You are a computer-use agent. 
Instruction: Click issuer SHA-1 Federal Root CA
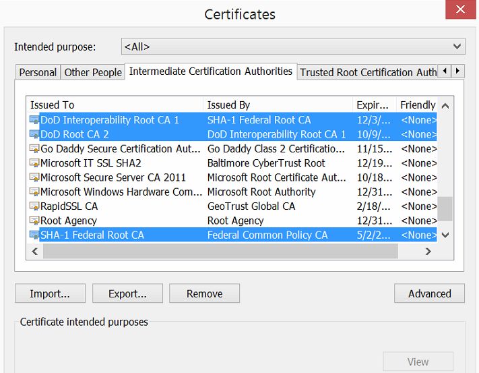(x=259, y=120)
